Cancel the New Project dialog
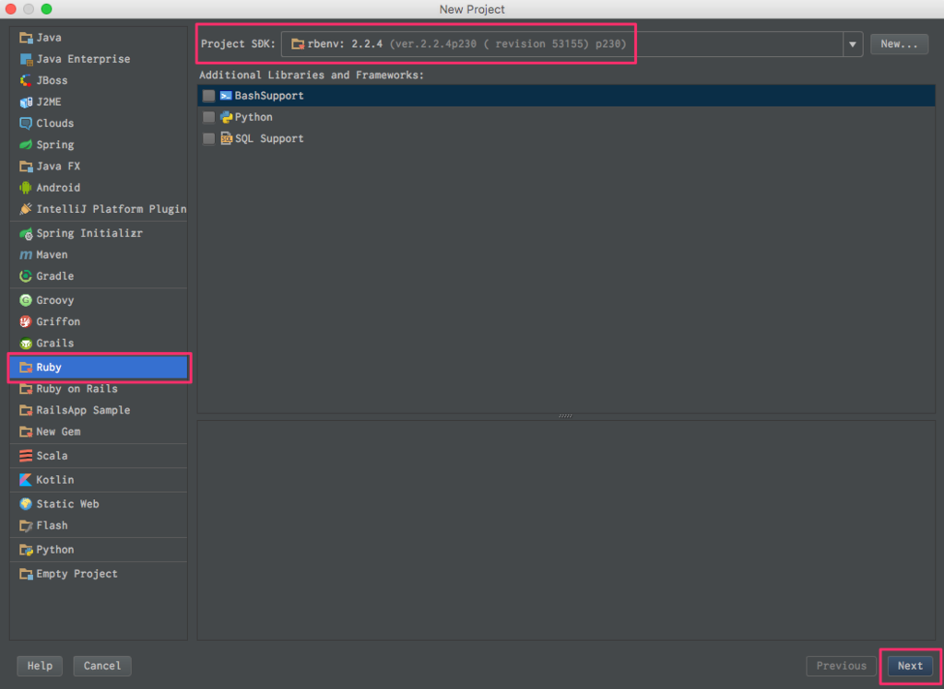Image resolution: width=944 pixels, height=689 pixels. click(x=102, y=666)
